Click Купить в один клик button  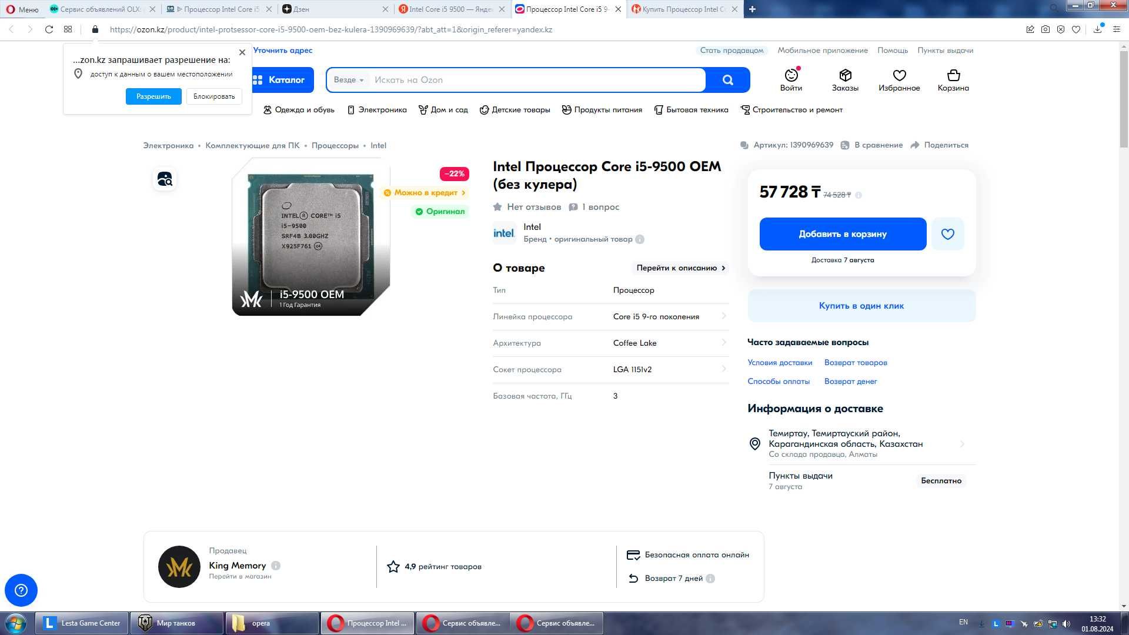[x=861, y=306]
